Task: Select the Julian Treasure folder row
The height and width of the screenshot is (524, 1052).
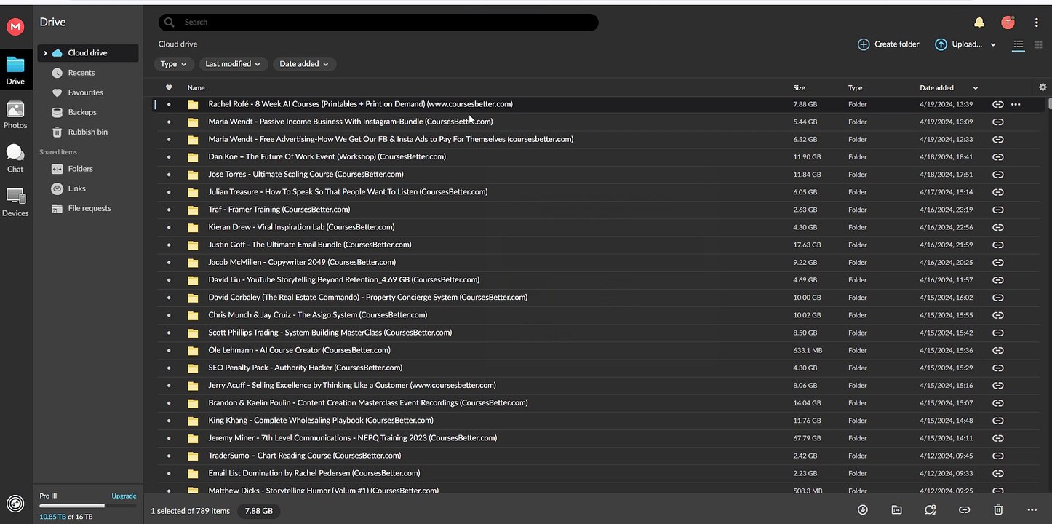Action: [597, 192]
